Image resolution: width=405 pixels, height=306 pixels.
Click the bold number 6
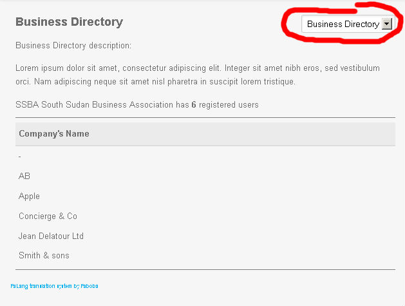pos(194,104)
